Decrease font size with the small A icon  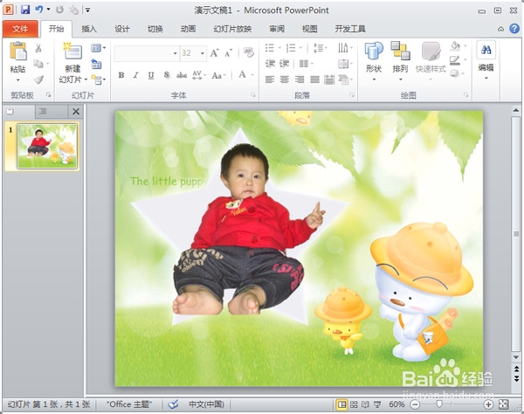coord(229,53)
